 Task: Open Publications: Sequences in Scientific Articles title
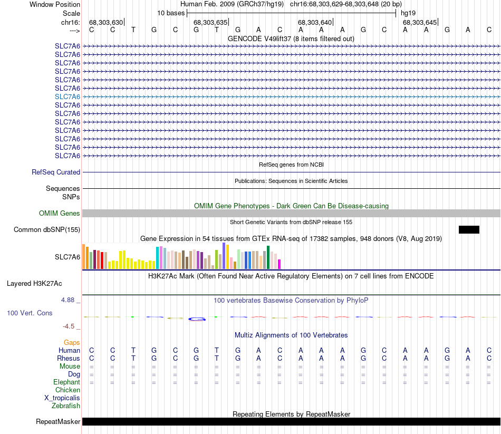click(291, 181)
